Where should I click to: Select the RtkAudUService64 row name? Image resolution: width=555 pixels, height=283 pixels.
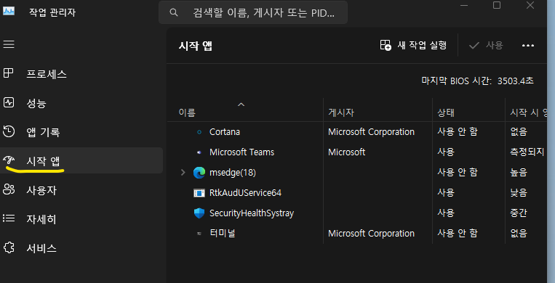coord(245,193)
